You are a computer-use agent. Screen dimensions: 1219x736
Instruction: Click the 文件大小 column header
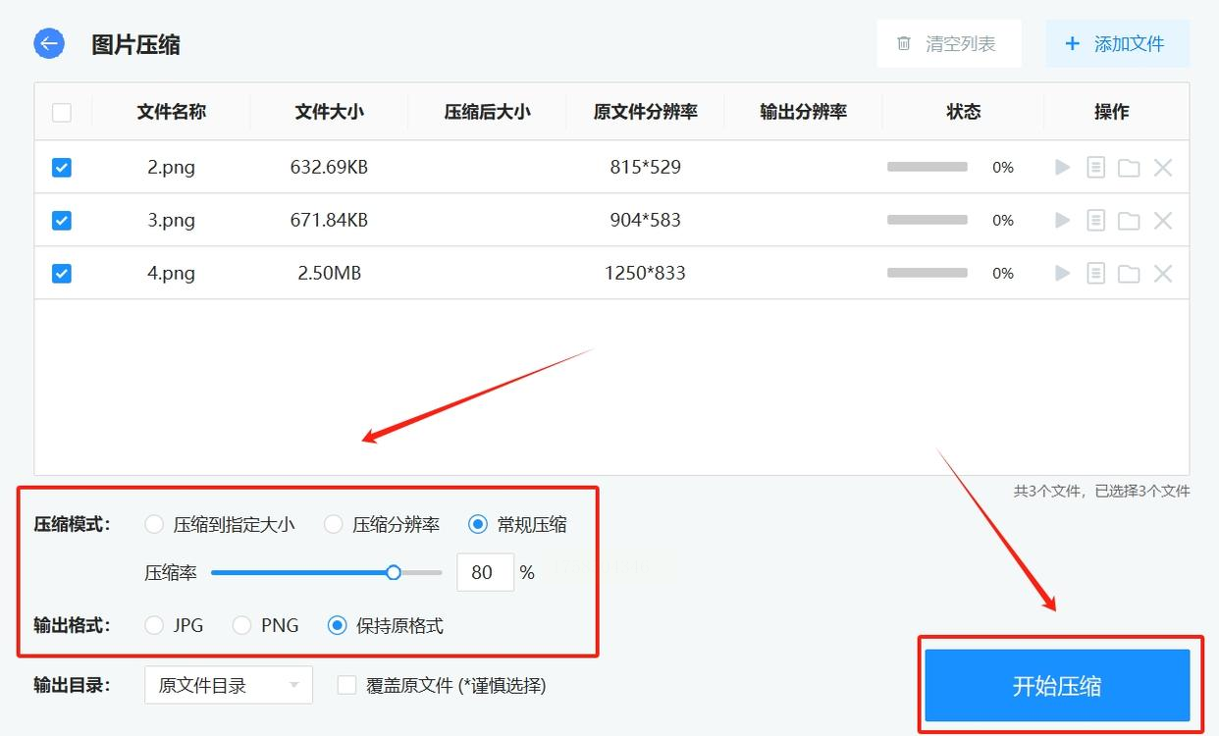(330, 112)
